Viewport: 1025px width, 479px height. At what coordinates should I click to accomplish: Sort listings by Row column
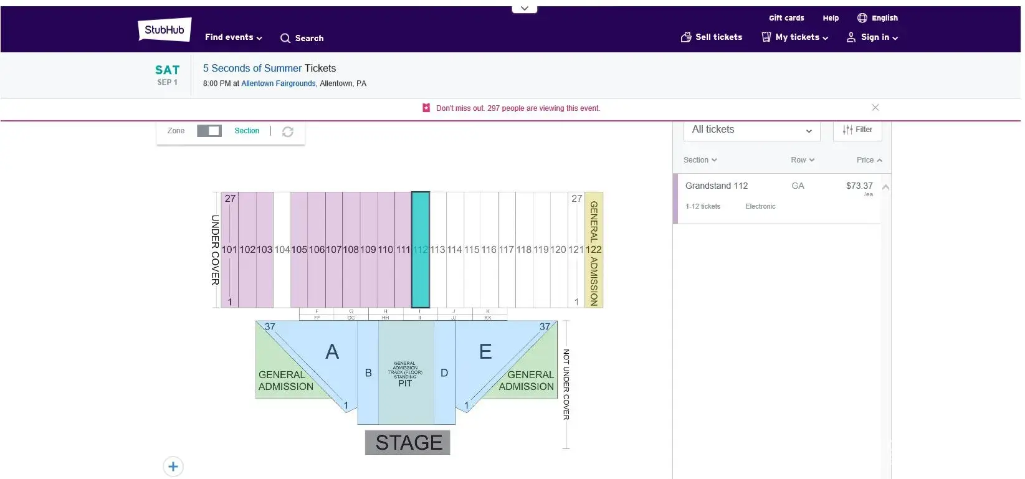pos(802,160)
